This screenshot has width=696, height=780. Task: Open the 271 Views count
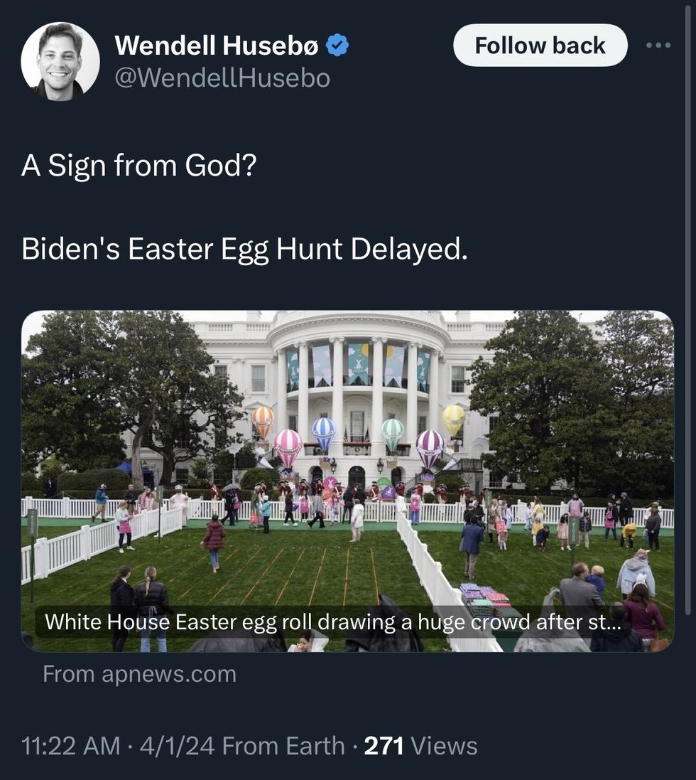coord(420,746)
